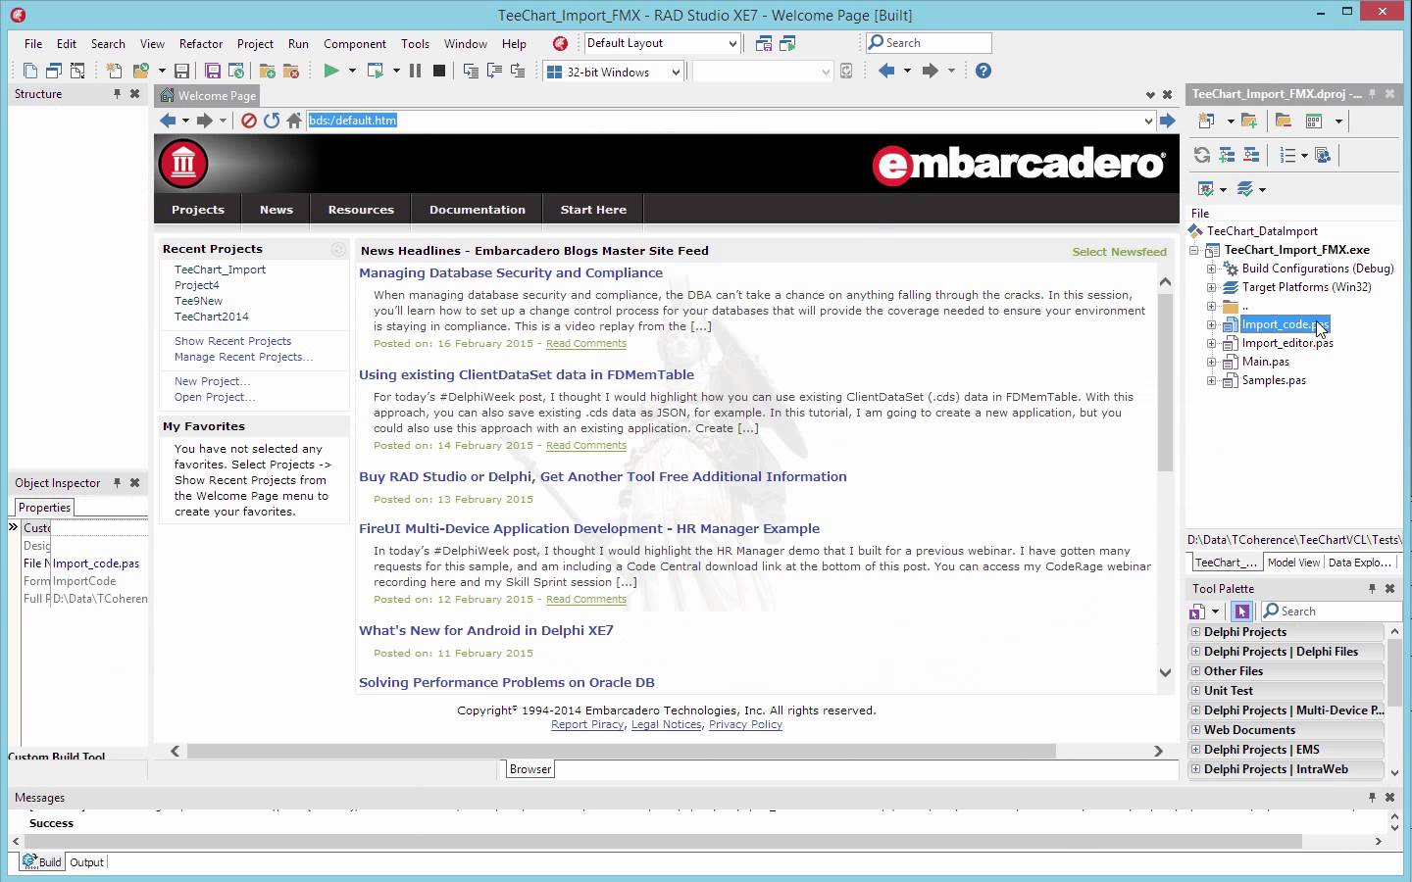Open the address bar history dropdown
The height and width of the screenshot is (882, 1412).
click(1148, 121)
